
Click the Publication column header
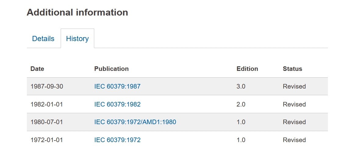[x=111, y=68]
